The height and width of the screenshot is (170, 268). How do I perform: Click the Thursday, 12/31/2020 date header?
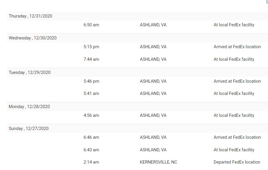coord(30,16)
